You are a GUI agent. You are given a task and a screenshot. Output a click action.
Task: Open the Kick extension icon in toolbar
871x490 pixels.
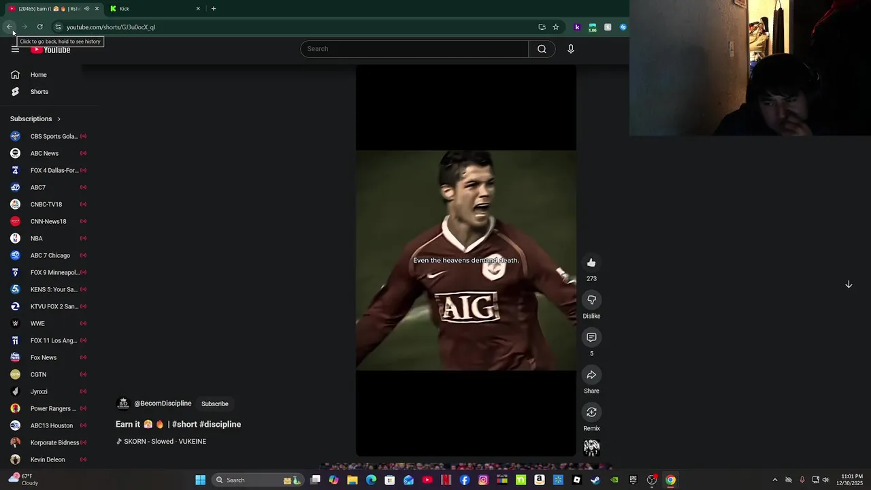[x=577, y=27]
